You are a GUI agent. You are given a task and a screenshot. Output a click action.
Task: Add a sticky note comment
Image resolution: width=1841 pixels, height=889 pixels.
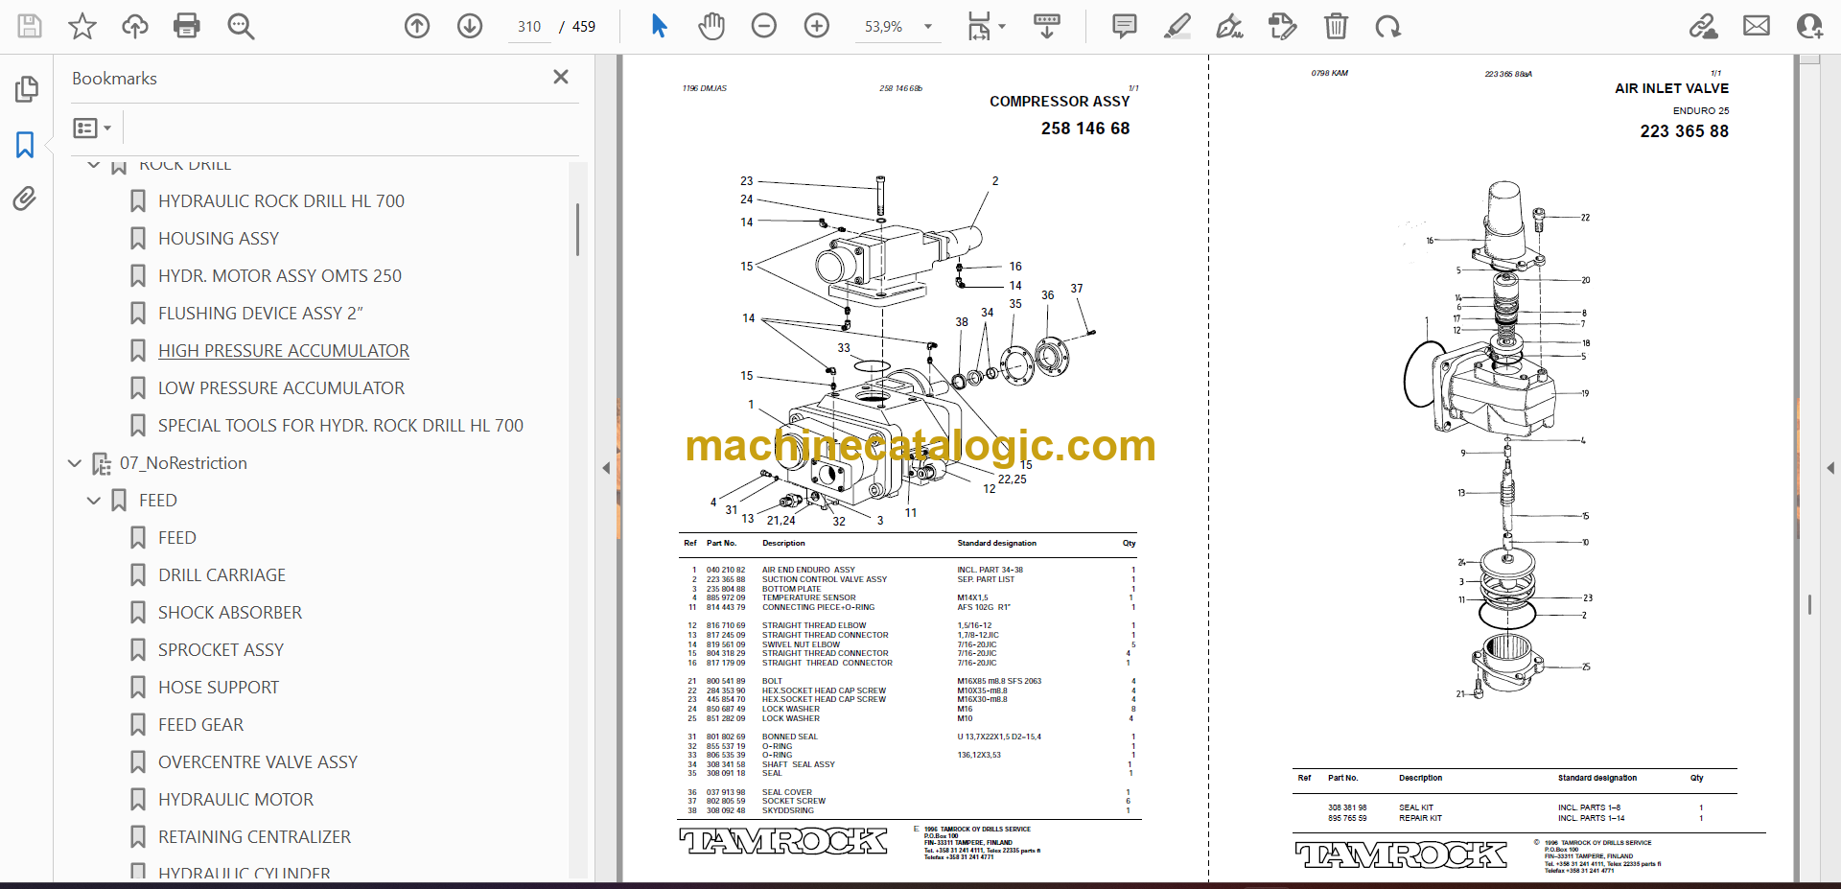click(x=1125, y=26)
